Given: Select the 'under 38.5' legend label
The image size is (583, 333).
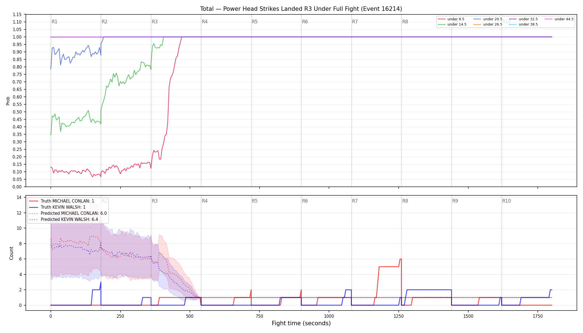Looking at the screenshot, I should tap(528, 24).
